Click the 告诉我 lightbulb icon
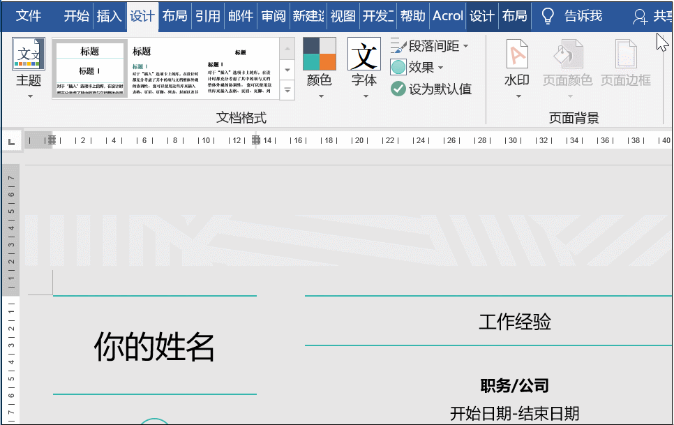Screen dimensions: 674x425 548,16
